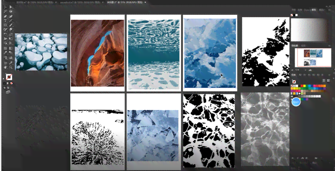Set paint to None below fill box
Viewport: 335px width, 171px height.
point(12,83)
